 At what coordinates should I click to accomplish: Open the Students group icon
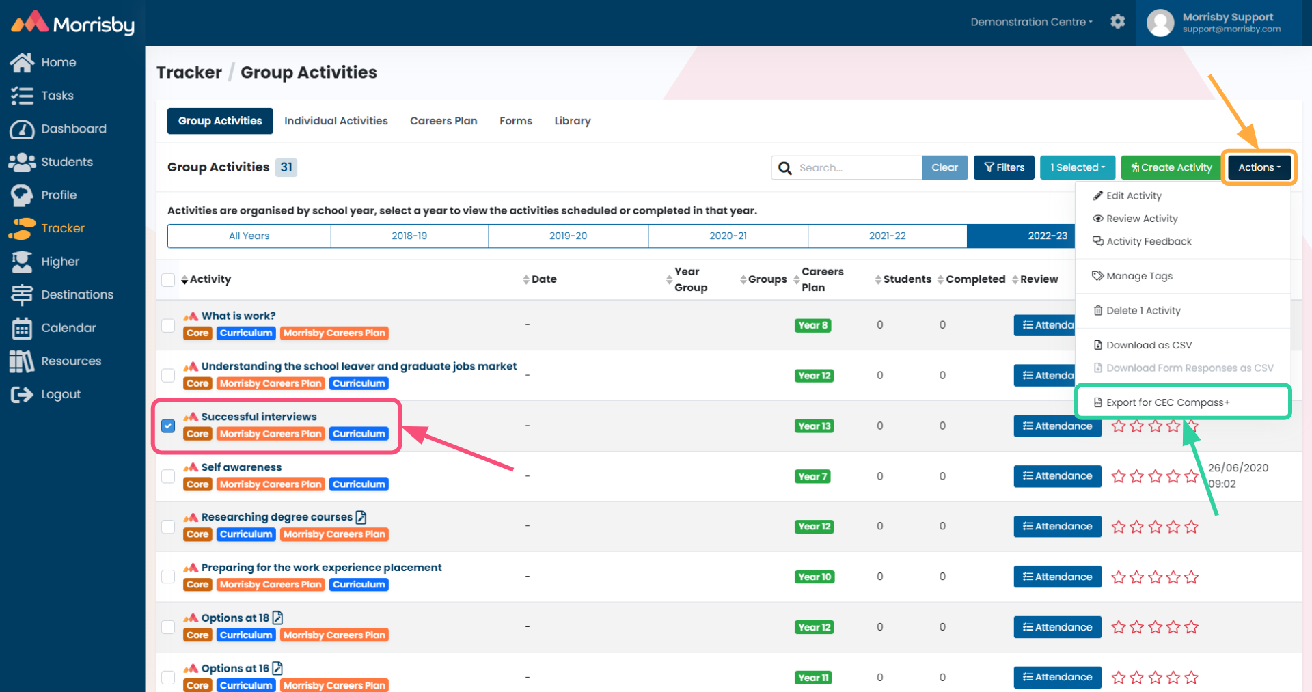[x=22, y=162]
